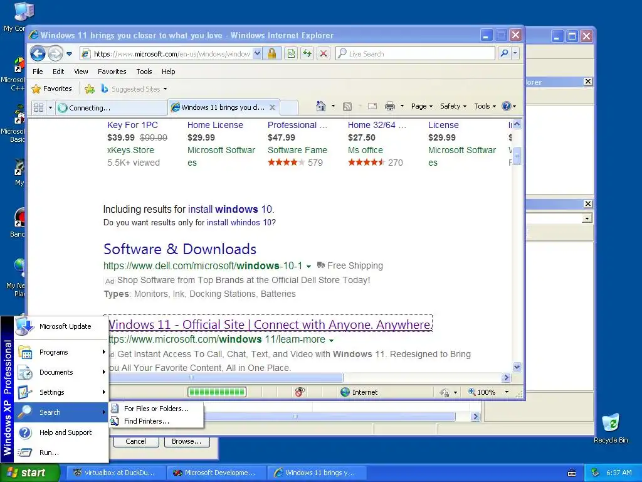Viewport: 642px width, 482px height.
Task: Select For Files or Folders...
Action: pos(156,409)
